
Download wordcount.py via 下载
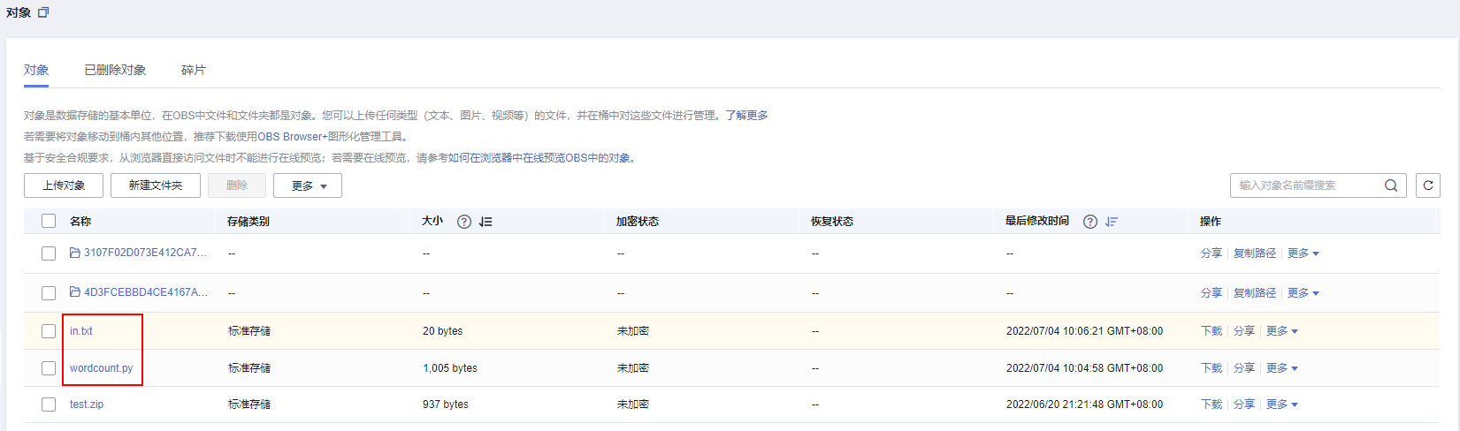pyautogui.click(x=1212, y=368)
